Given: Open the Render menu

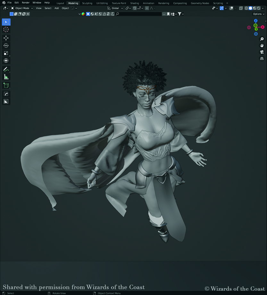Looking at the screenshot, I should (x=26, y=3).
